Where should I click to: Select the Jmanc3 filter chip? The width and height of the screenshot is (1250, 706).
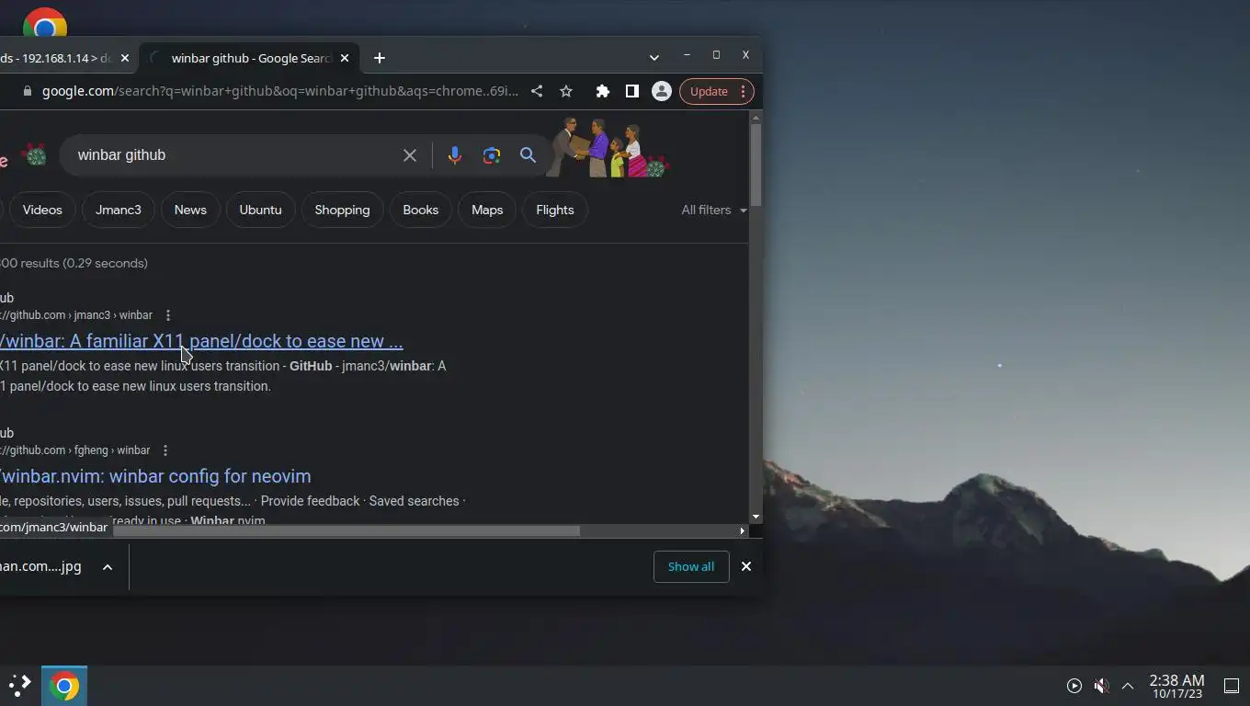click(x=119, y=210)
